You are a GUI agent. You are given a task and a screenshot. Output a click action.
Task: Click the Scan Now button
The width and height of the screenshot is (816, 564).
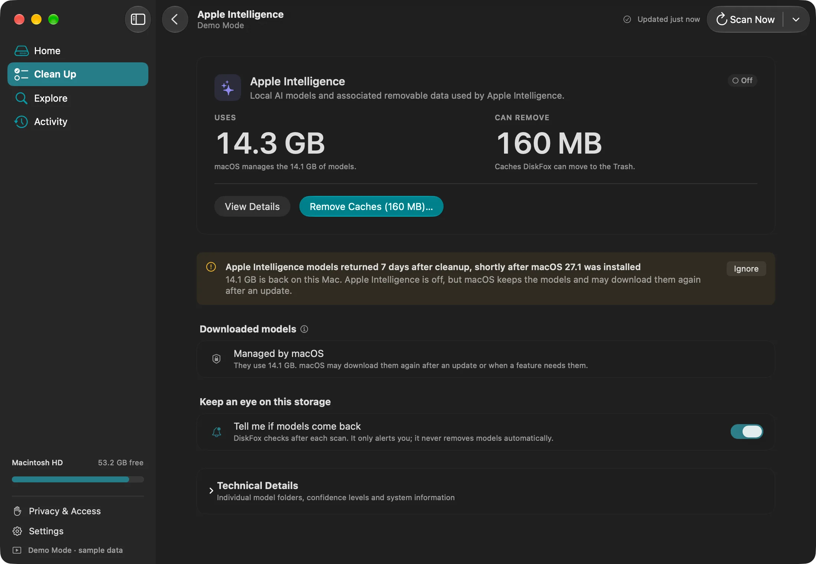[x=746, y=19]
